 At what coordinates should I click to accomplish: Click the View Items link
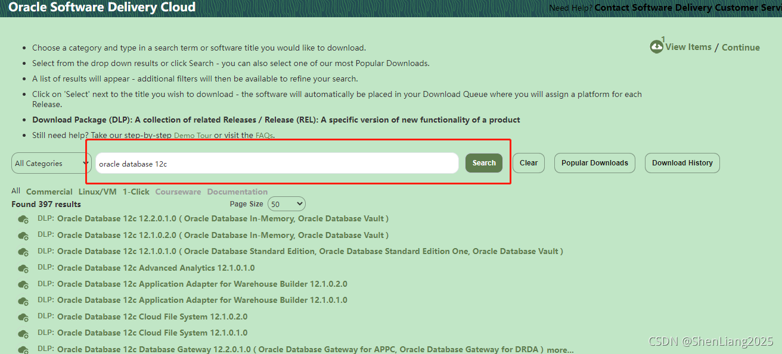click(688, 47)
